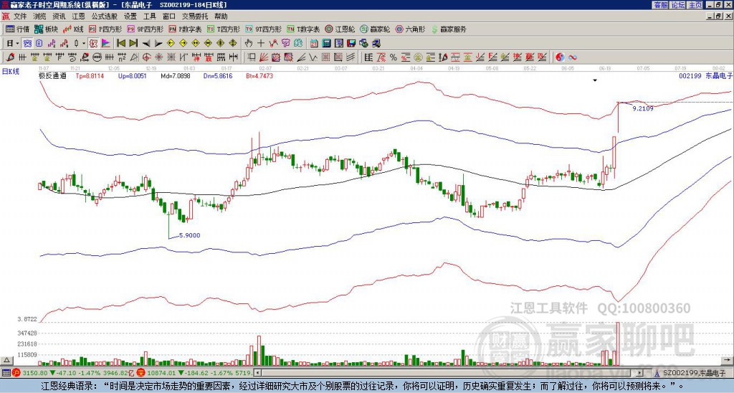
Task: Open the 交易委托 menu
Action: click(x=195, y=16)
